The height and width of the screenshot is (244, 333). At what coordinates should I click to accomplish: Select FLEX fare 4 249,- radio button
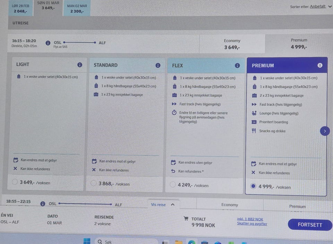[173, 185]
